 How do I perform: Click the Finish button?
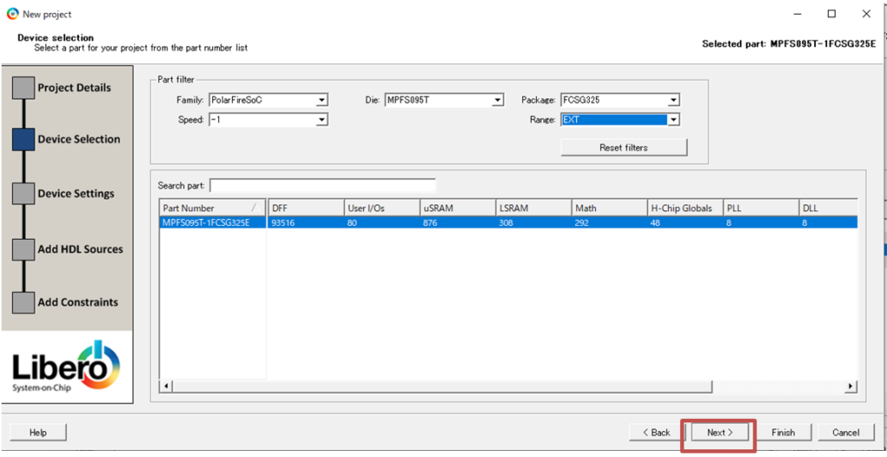(782, 432)
